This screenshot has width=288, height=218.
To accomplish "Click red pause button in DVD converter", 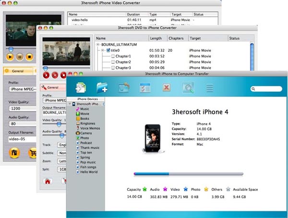I will (x=55, y=75).
